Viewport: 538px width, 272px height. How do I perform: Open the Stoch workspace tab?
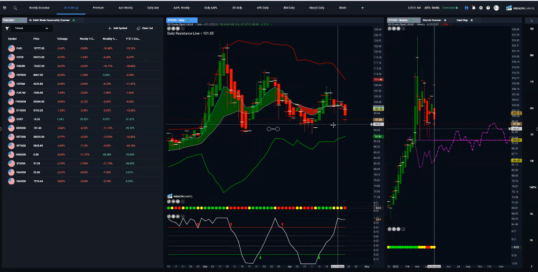(342, 7)
